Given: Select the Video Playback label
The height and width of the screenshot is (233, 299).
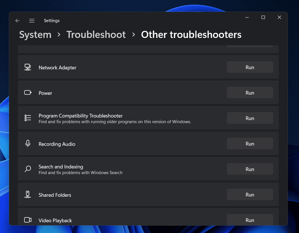Looking at the screenshot, I should click(55, 221).
